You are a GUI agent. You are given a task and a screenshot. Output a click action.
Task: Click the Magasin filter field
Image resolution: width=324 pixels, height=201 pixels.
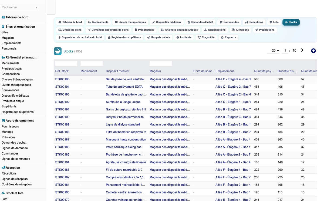(161, 64)
